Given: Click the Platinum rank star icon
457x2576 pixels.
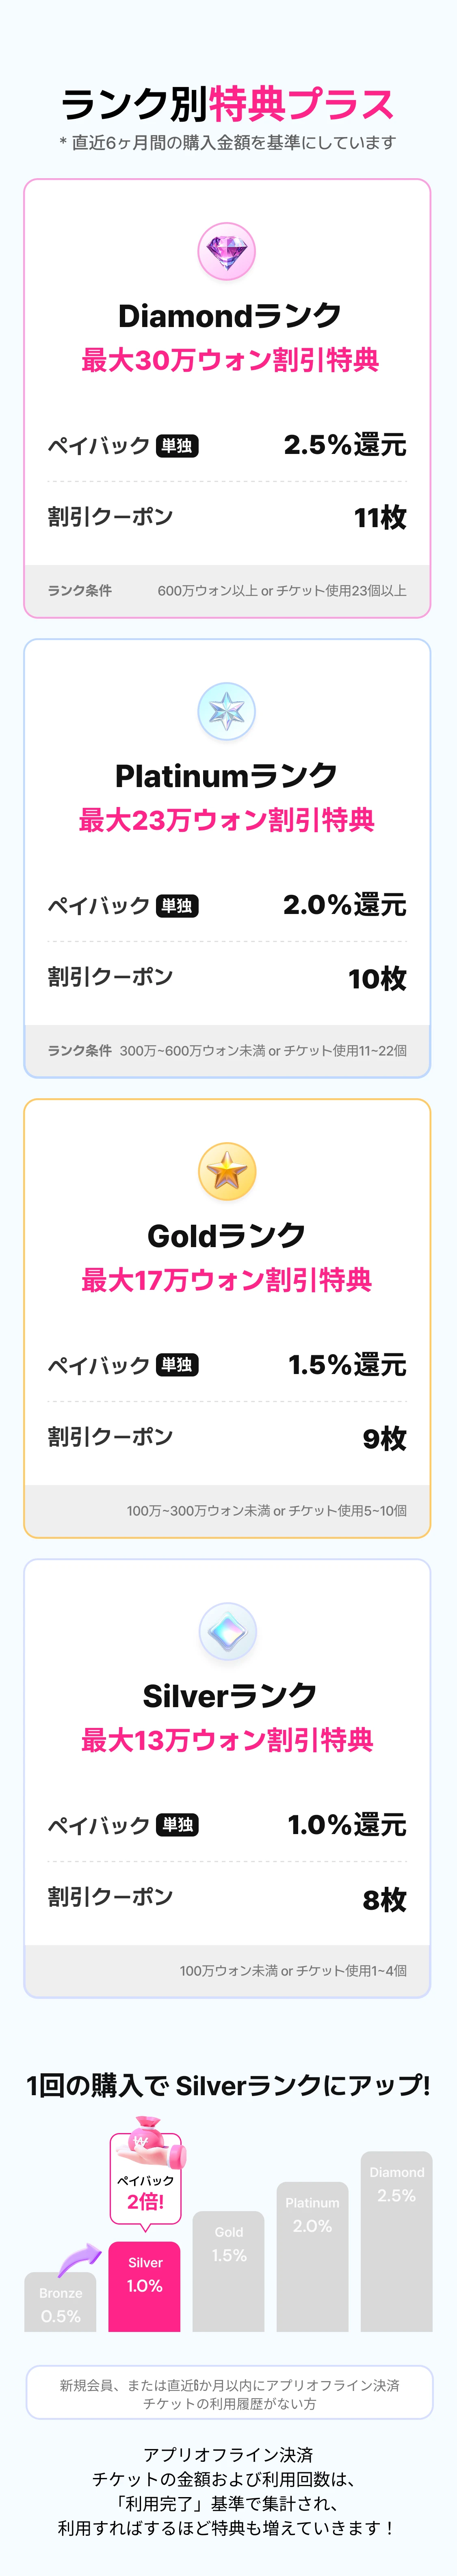Looking at the screenshot, I should coord(227,711).
